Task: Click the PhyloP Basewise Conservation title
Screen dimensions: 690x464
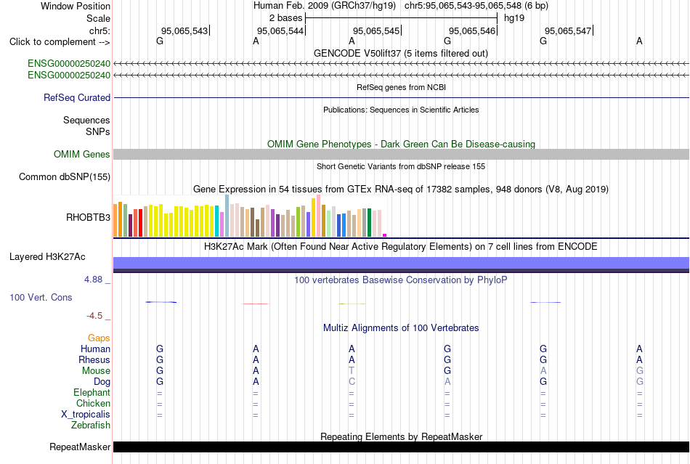Action: coord(401,280)
